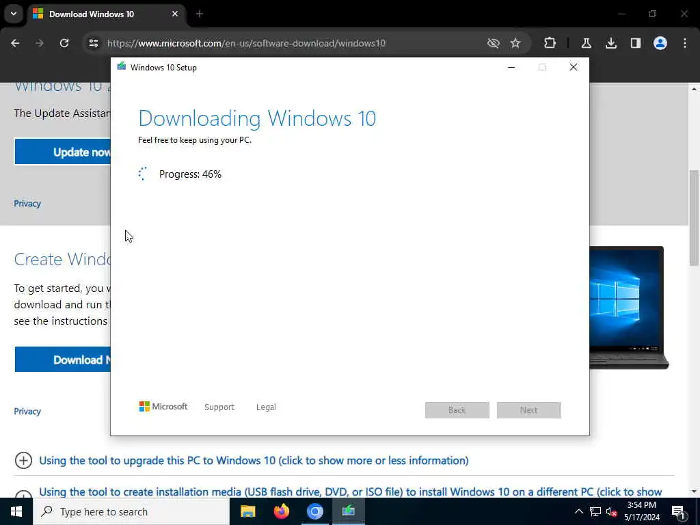Open a new browser tab

tap(200, 14)
